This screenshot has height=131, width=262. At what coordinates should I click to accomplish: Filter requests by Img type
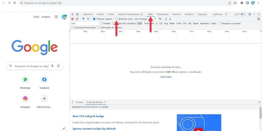[x=166, y=23]
